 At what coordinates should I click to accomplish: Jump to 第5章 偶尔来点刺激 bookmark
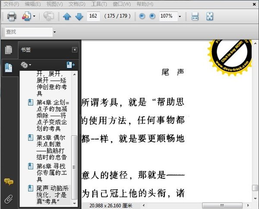tap(51, 147)
